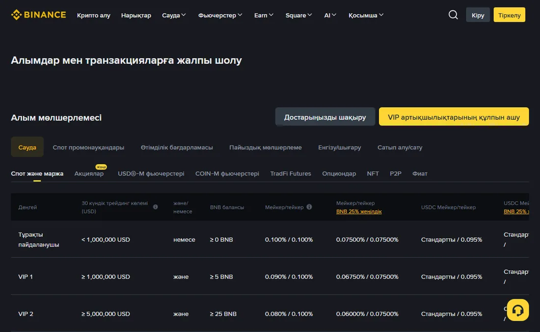Select the Сауда fee category tab
540x332 pixels.
27,147
